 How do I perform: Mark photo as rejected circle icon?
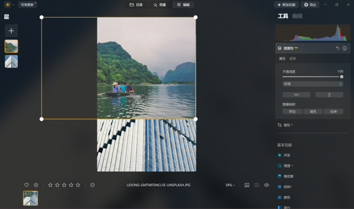[x=36, y=185]
